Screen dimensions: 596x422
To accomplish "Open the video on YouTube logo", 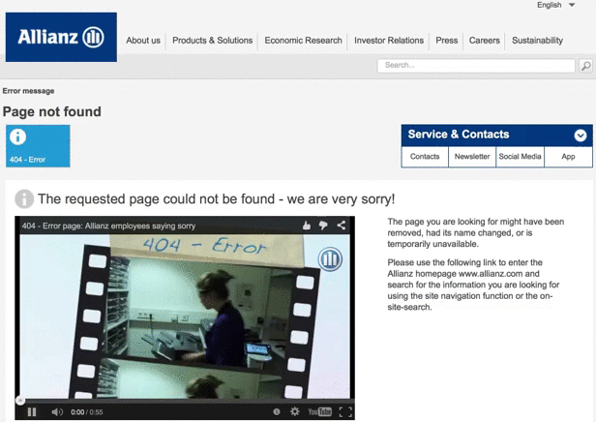I will coord(319,411).
